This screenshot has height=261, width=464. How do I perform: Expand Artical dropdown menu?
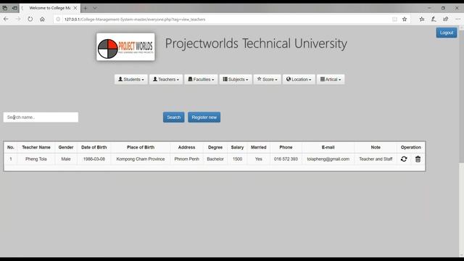(x=331, y=79)
